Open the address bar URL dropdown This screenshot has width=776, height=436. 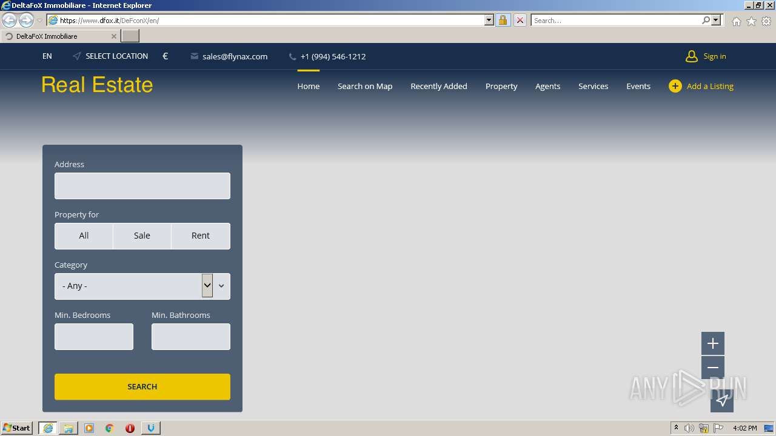[x=489, y=20]
